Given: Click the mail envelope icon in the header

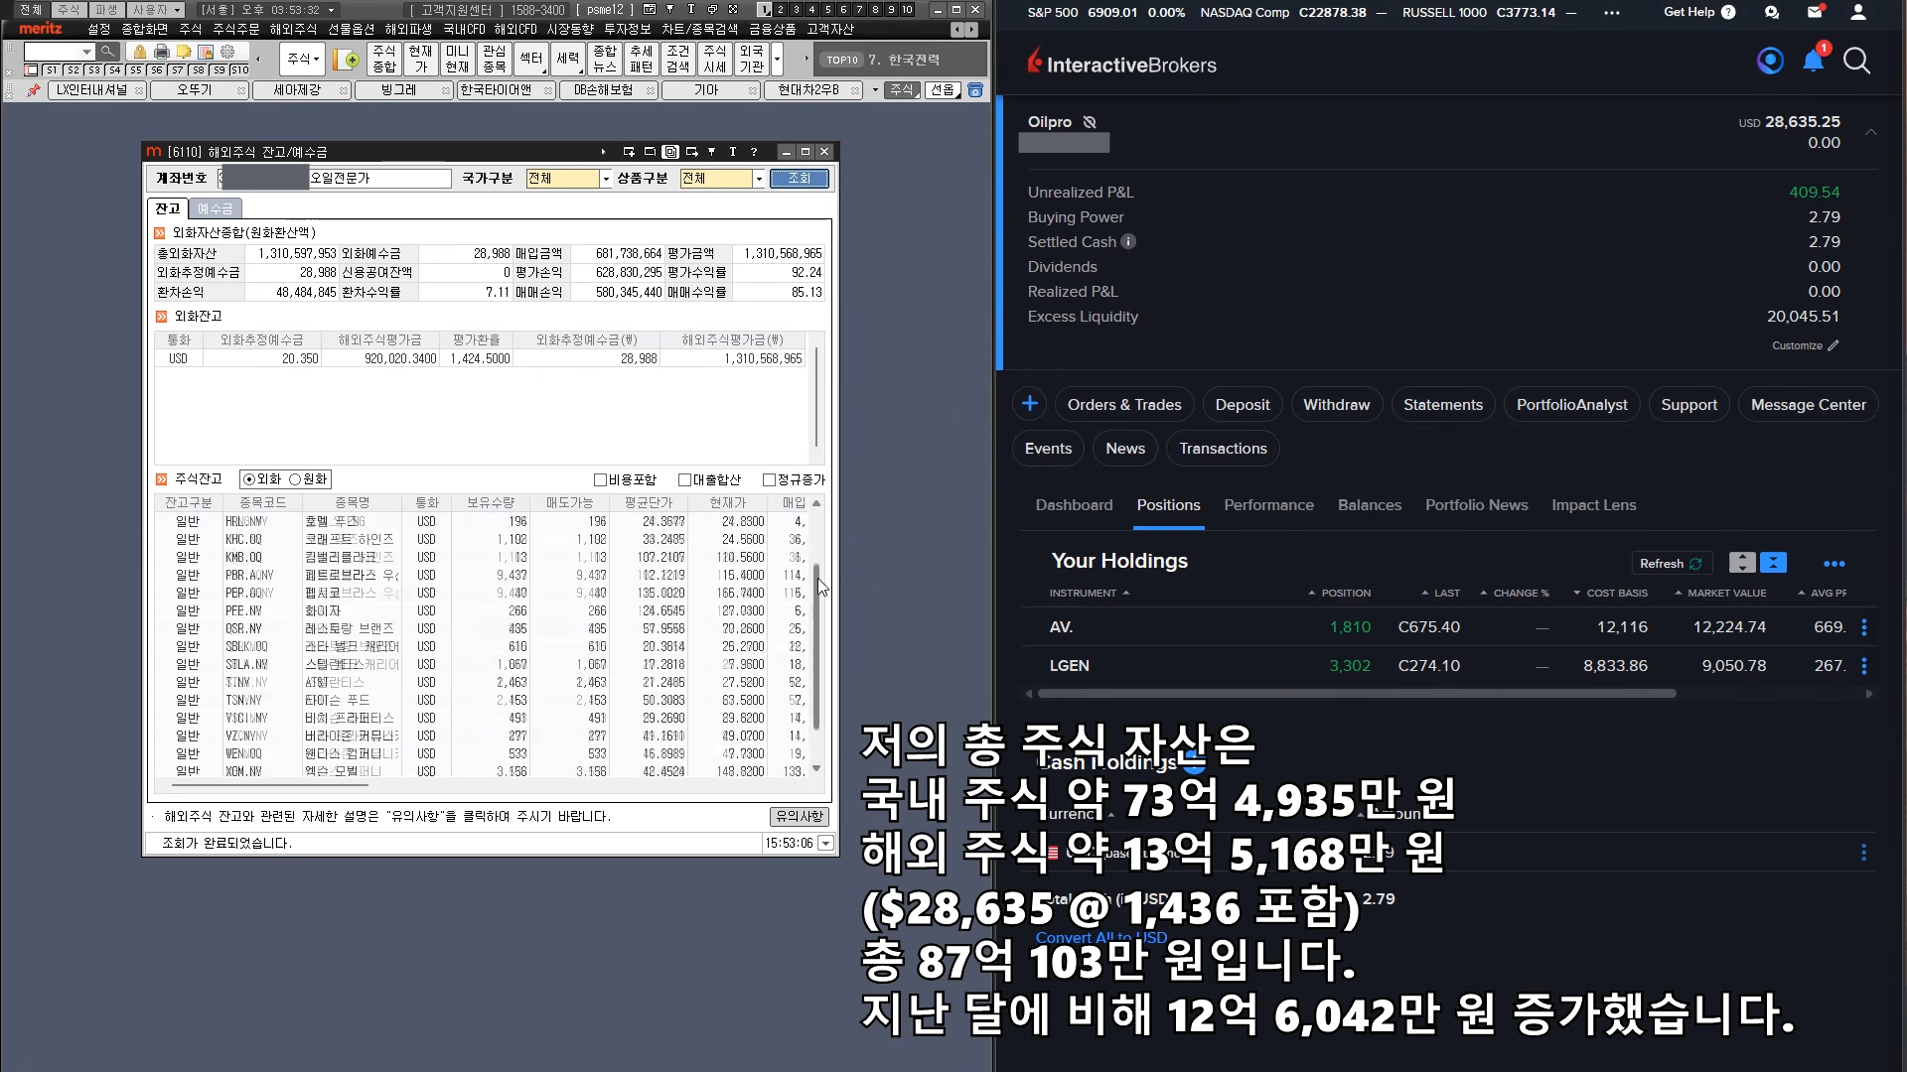Looking at the screenshot, I should coord(1815,13).
